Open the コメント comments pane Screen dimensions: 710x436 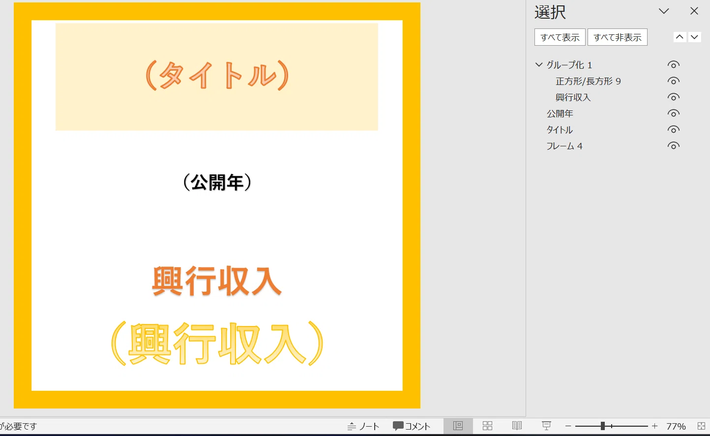pyautogui.click(x=412, y=426)
